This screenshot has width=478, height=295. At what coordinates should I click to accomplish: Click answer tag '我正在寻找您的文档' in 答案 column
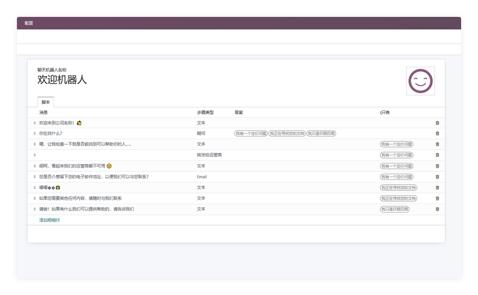point(287,134)
